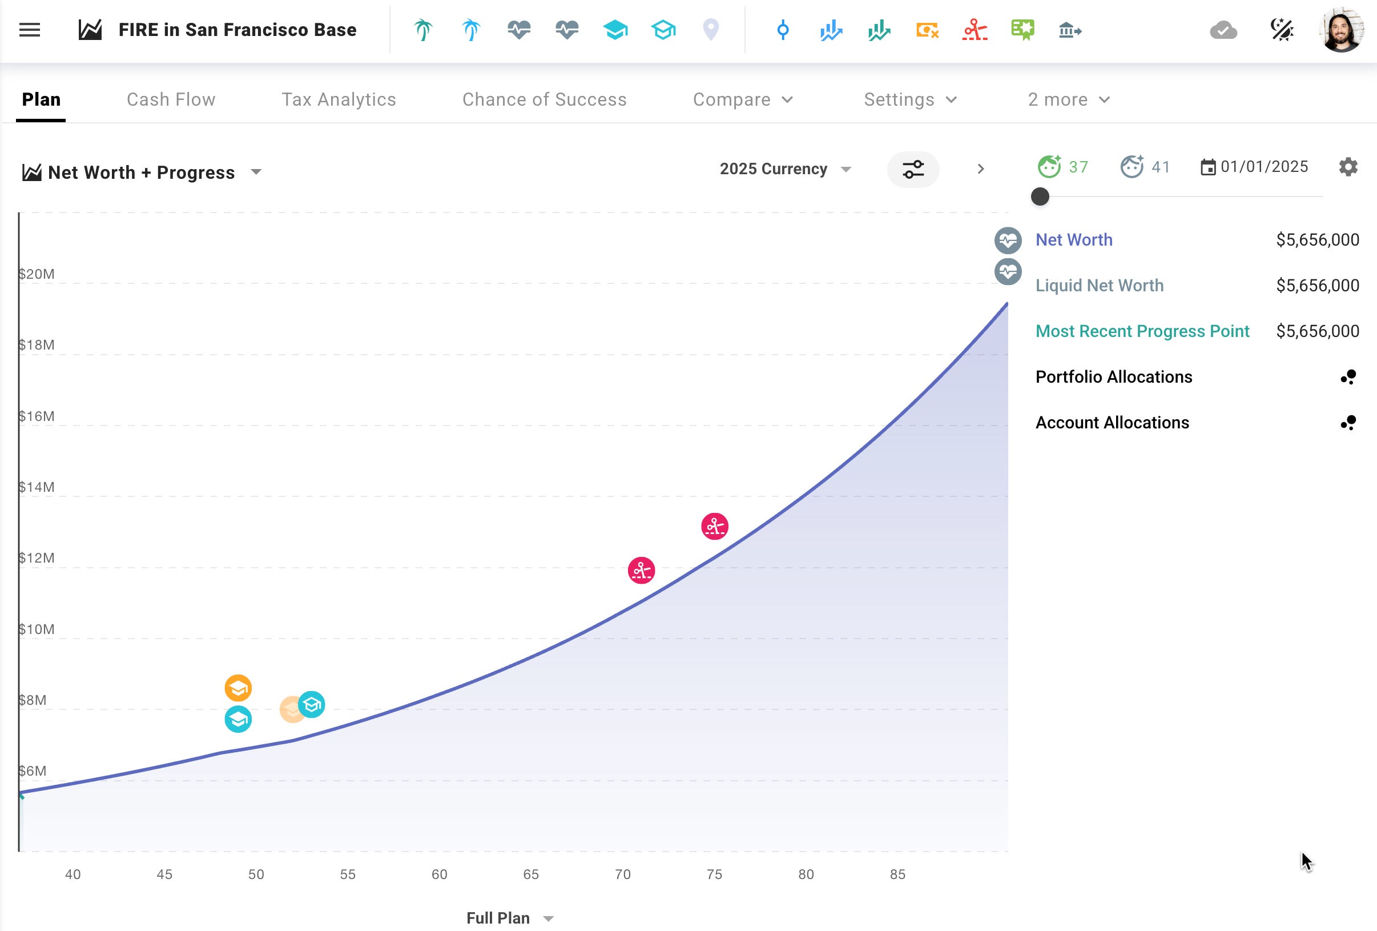Click the green starred certificate icon
Screen dimensions: 1377x931
click(1022, 30)
